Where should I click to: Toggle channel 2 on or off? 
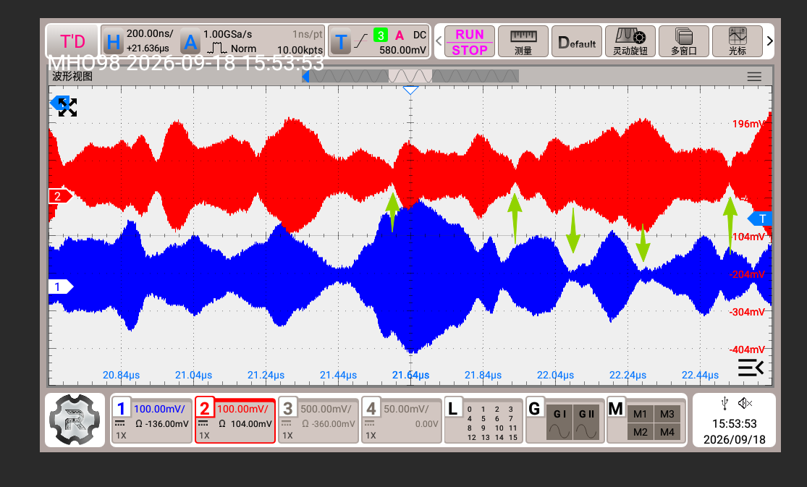[205, 409]
